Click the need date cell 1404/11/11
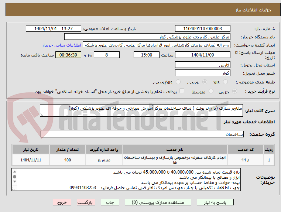 (31, 160)
